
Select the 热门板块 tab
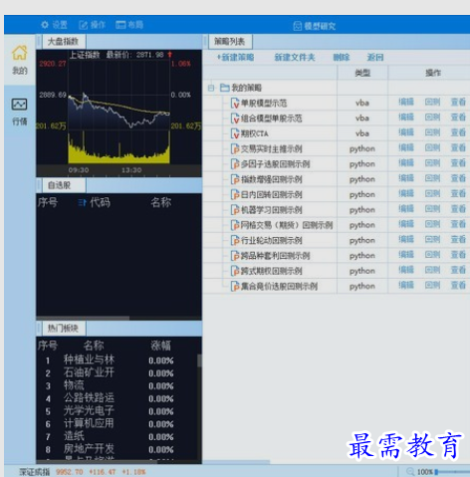[63, 329]
